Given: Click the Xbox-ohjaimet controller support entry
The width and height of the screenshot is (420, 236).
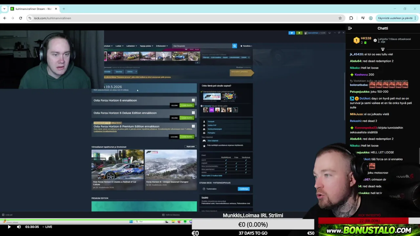Looking at the screenshot, I should tap(213, 141).
